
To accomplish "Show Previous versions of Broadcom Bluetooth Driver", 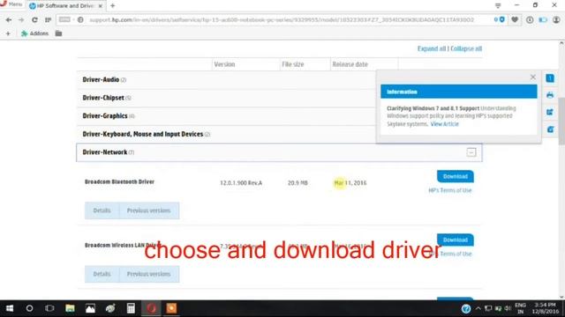I will (149, 210).
